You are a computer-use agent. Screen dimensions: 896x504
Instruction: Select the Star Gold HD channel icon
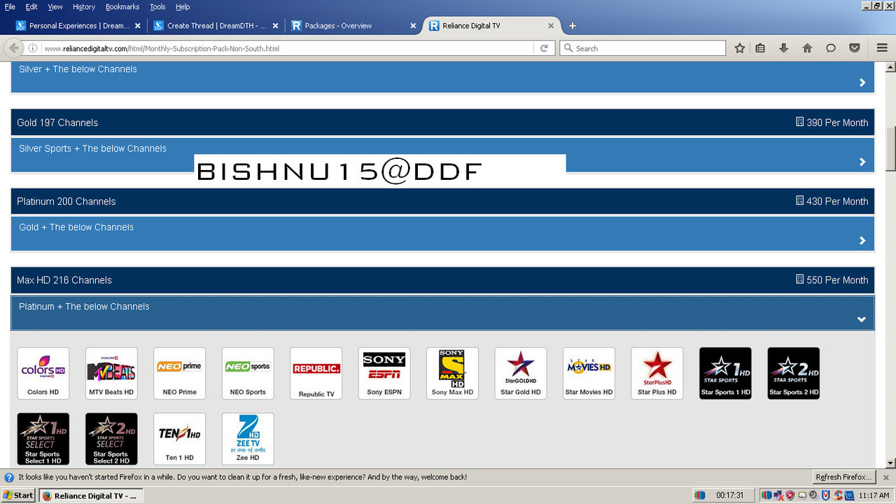(521, 373)
